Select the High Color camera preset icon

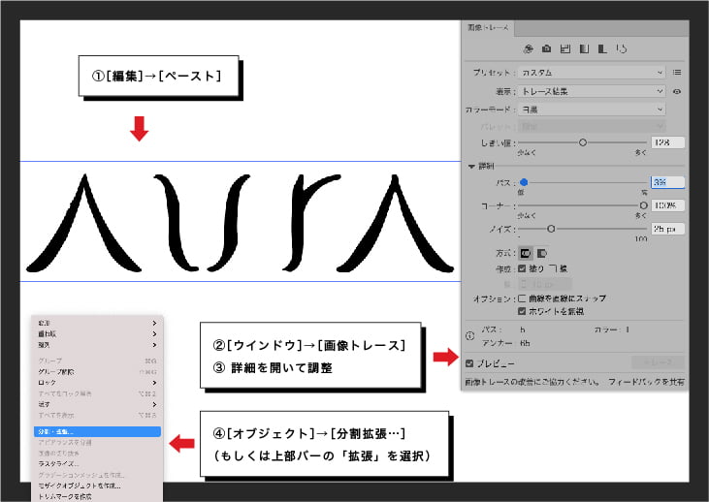[x=546, y=48]
